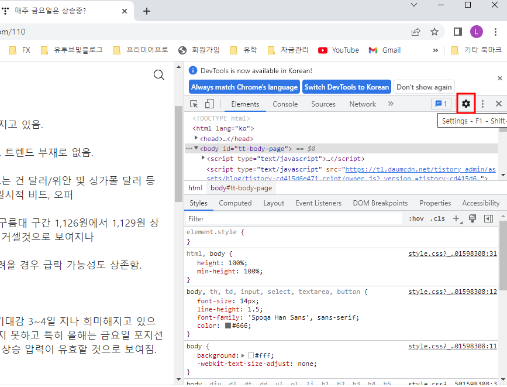Switch to the Sources tab

[323, 104]
